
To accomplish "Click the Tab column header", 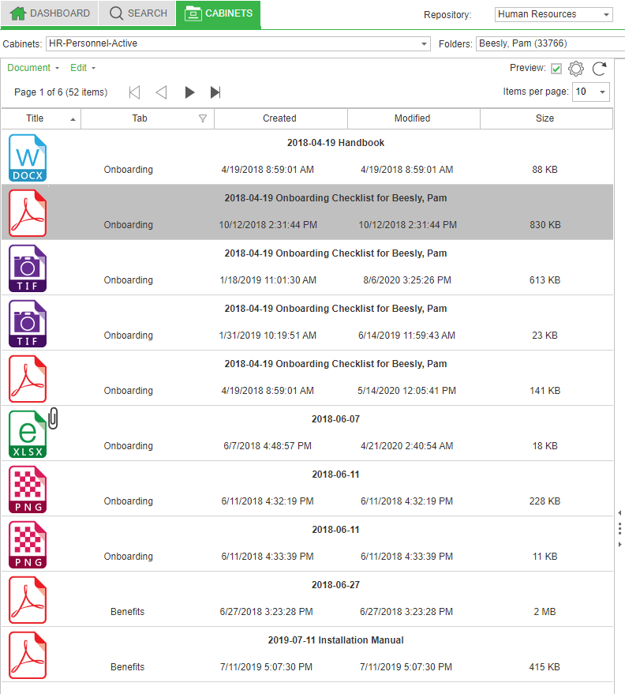I will click(x=148, y=118).
